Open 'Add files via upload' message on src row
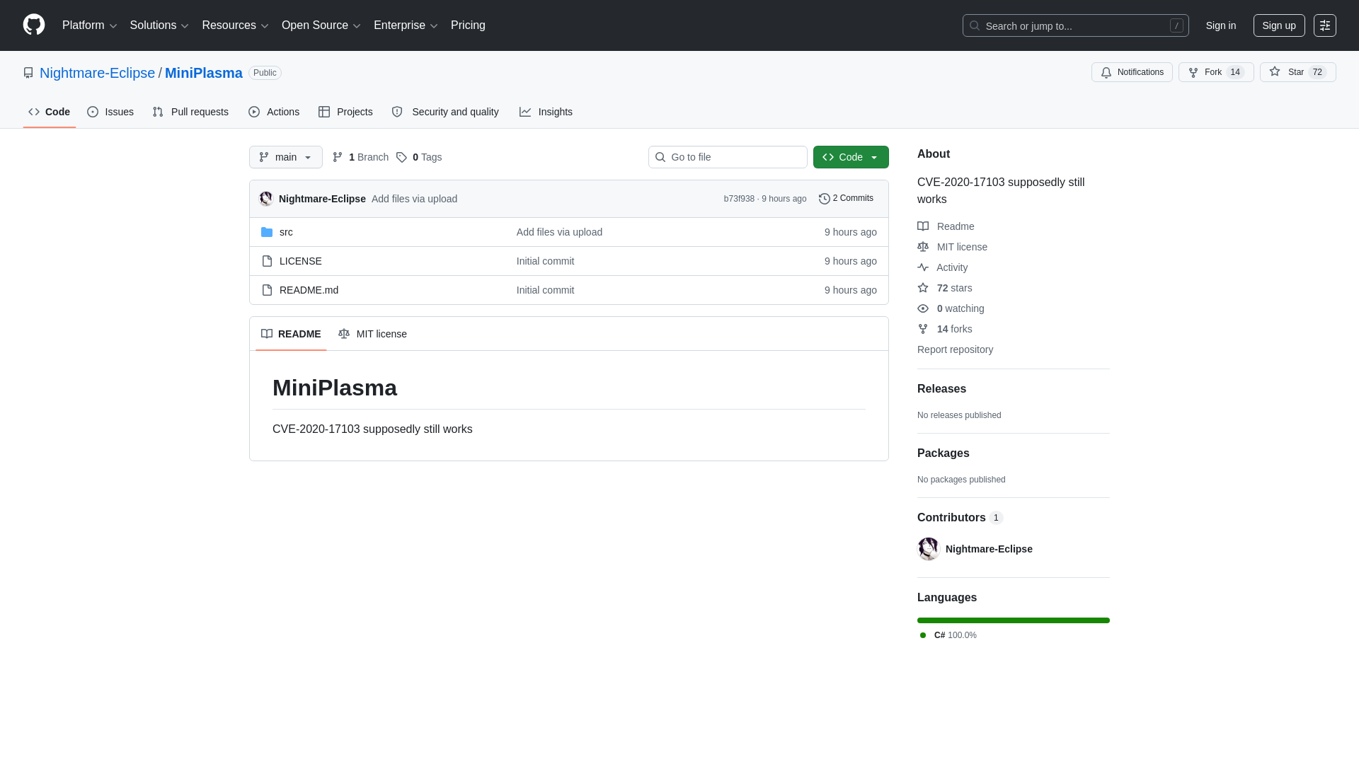The height and width of the screenshot is (764, 1359). pyautogui.click(x=559, y=232)
